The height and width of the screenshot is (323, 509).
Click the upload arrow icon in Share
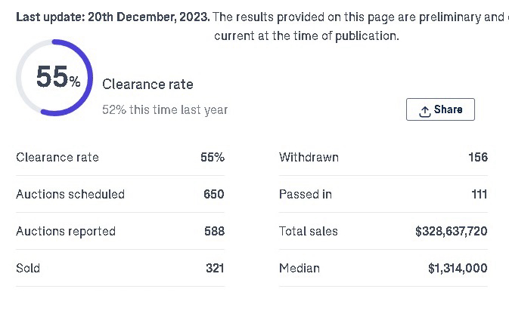(424, 112)
